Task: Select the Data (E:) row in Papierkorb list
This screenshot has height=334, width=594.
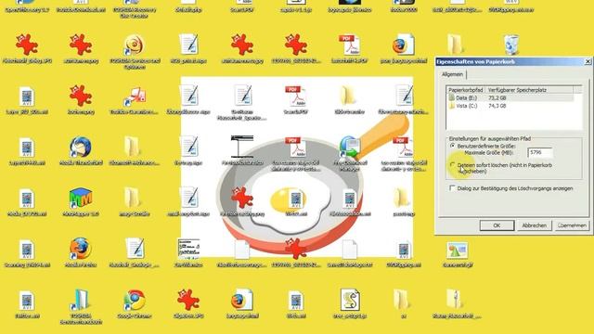Action: [x=510, y=97]
